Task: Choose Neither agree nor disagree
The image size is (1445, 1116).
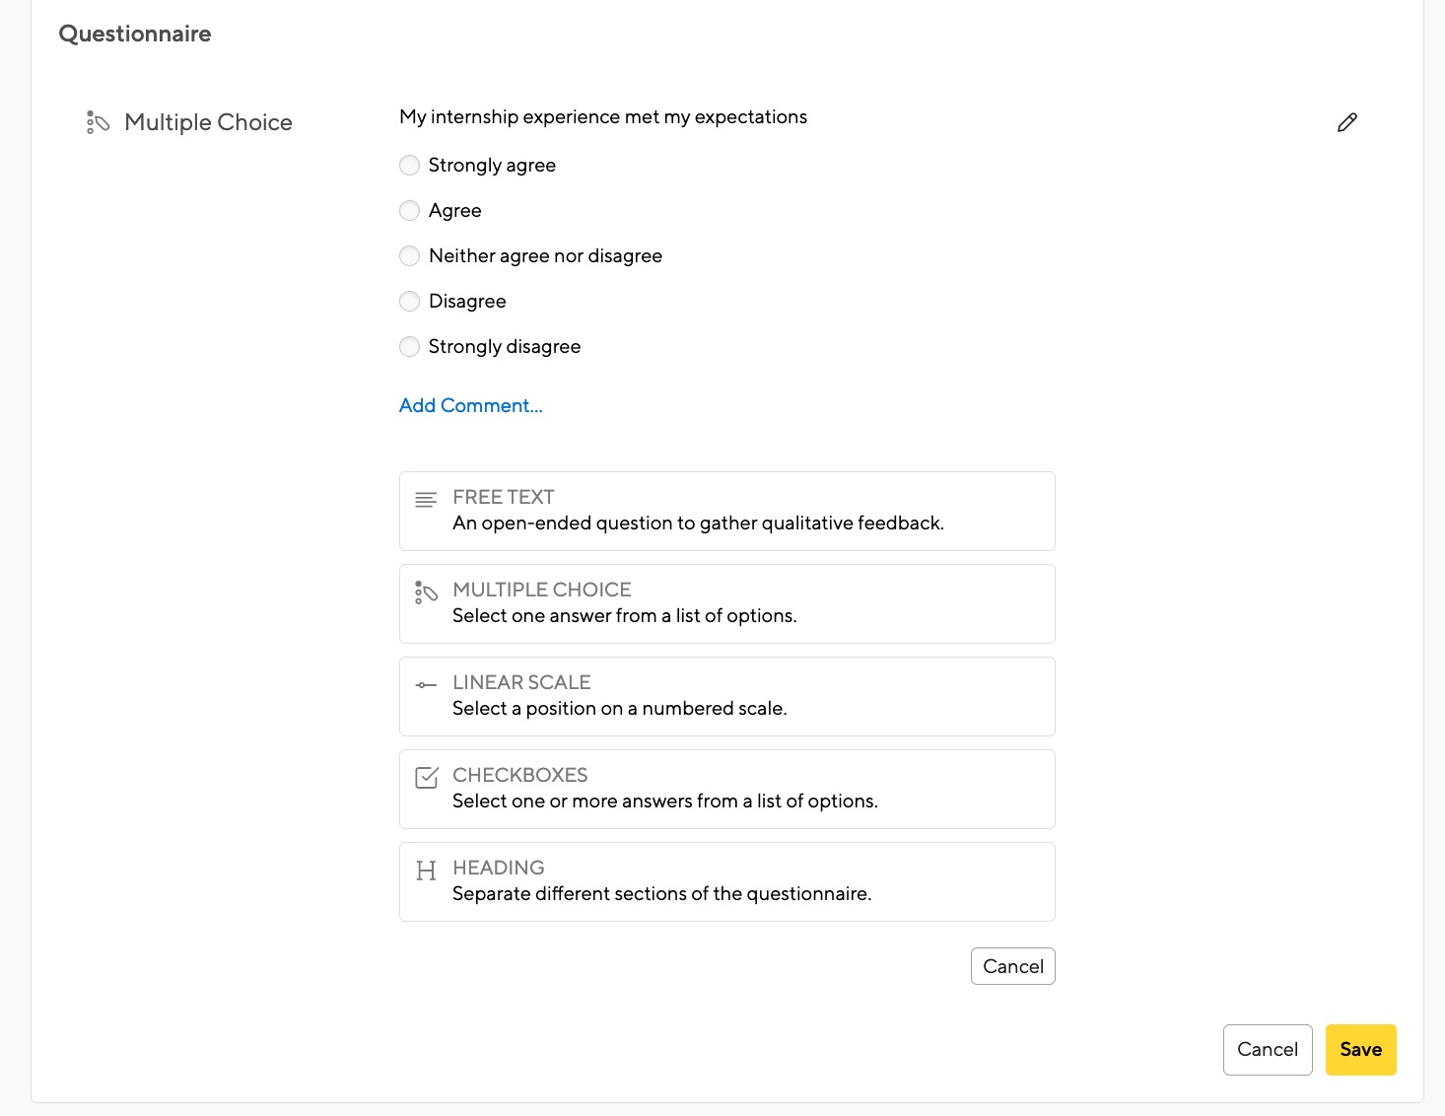Action: [x=409, y=255]
